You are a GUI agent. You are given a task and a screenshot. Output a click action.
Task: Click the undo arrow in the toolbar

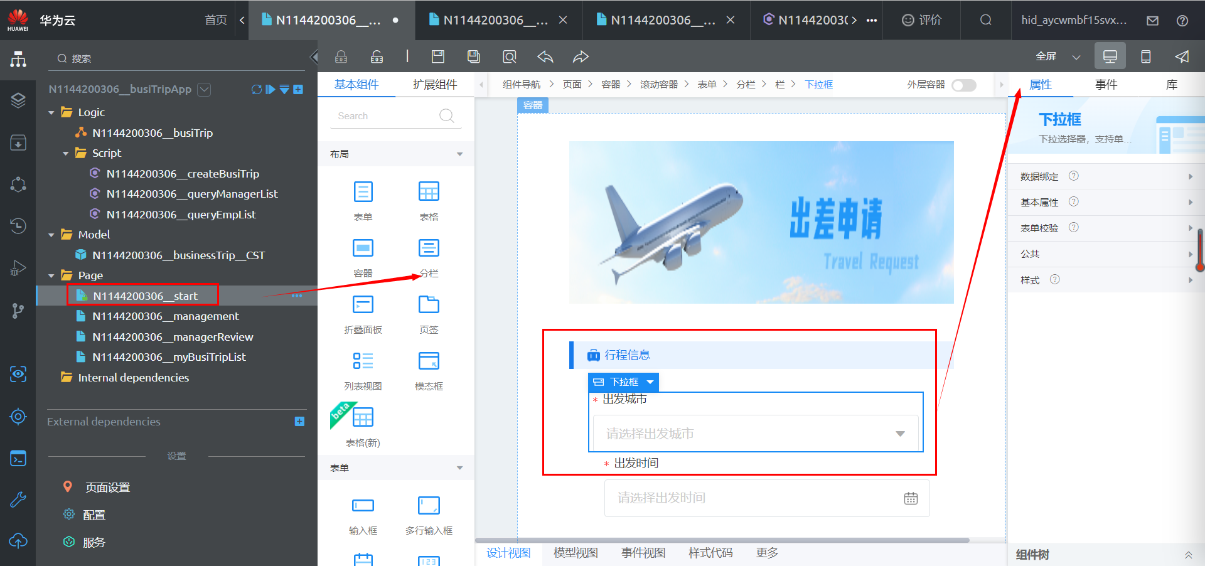pyautogui.click(x=545, y=56)
